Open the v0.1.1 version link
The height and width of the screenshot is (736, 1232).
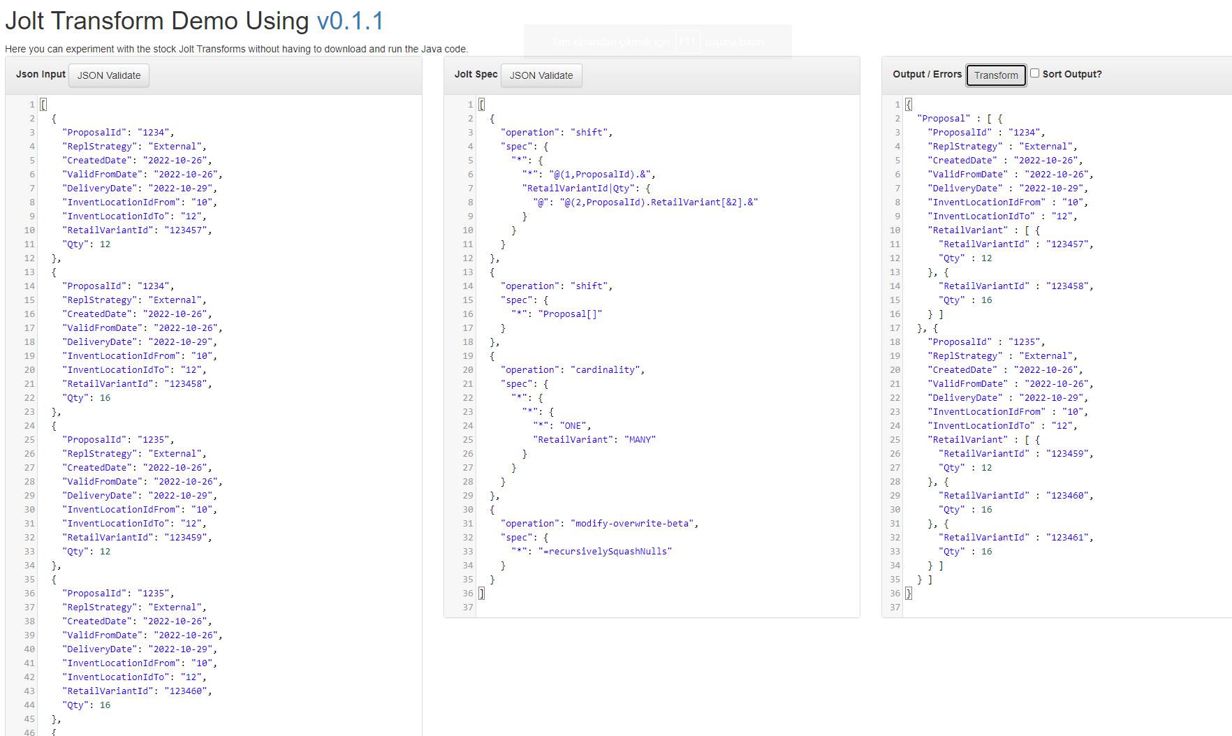[x=350, y=21]
